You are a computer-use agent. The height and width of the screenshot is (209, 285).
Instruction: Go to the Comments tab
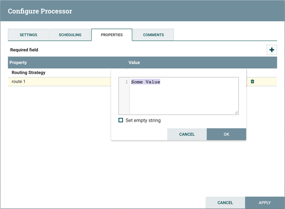(x=153, y=35)
